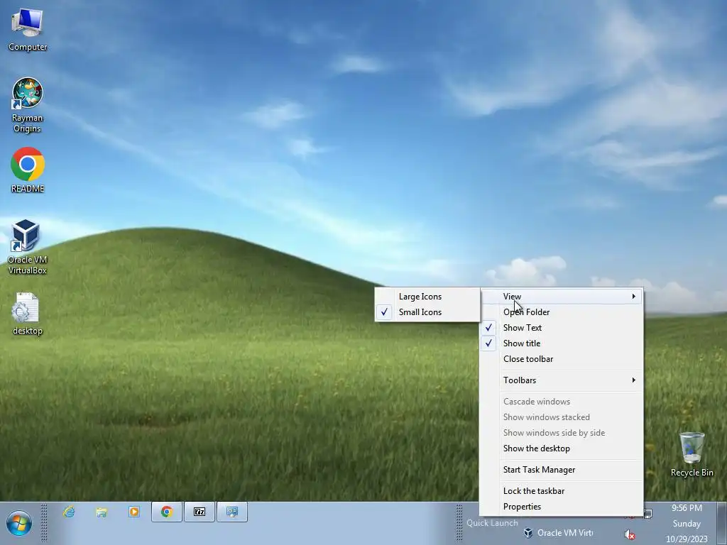Image resolution: width=727 pixels, height=545 pixels.
Task: Expand the Toolbars submenu
Action: [562, 380]
